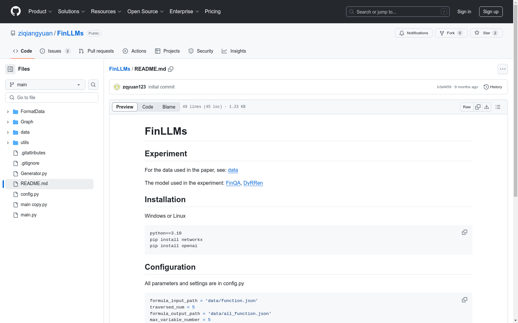
Task: Copy raw file contents icon
Action: tap(478, 107)
